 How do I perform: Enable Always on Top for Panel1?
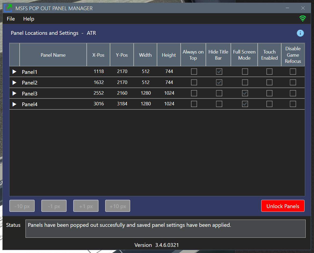pos(194,72)
